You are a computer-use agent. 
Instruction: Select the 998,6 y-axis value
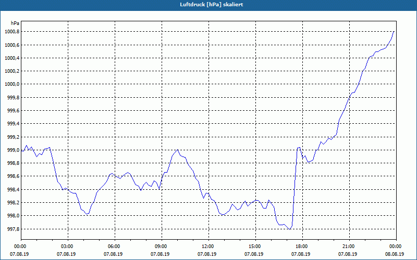(14, 176)
